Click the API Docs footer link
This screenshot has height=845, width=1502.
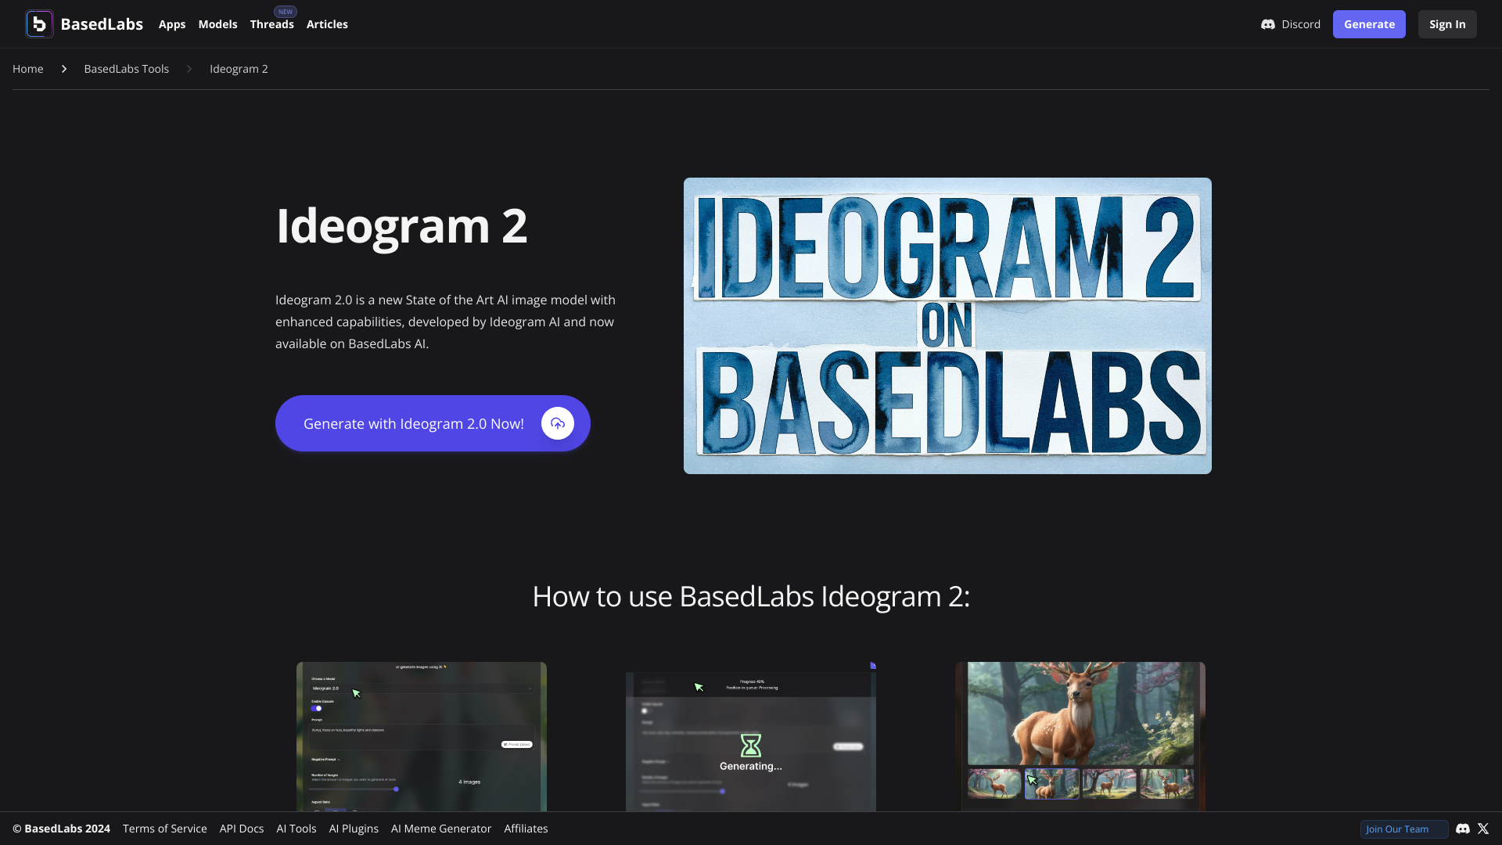(242, 828)
